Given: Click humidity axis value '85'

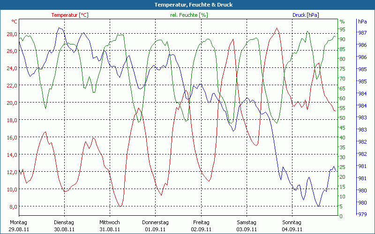Looking at the screenshot, I should click(x=343, y=49).
